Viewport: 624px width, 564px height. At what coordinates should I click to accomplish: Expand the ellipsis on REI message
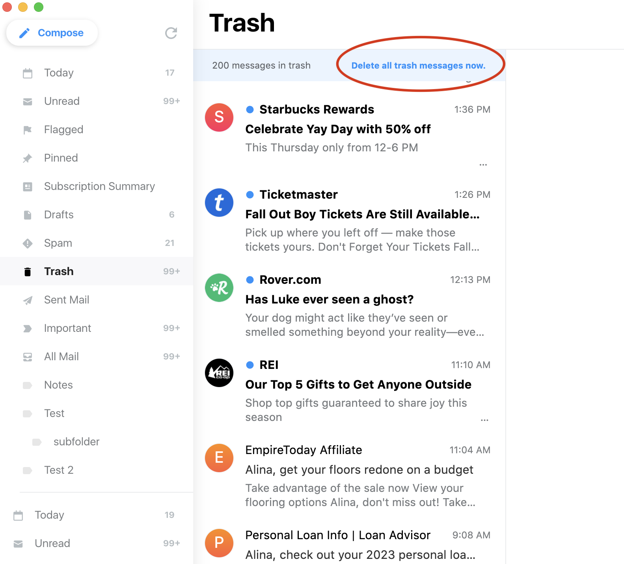click(484, 420)
